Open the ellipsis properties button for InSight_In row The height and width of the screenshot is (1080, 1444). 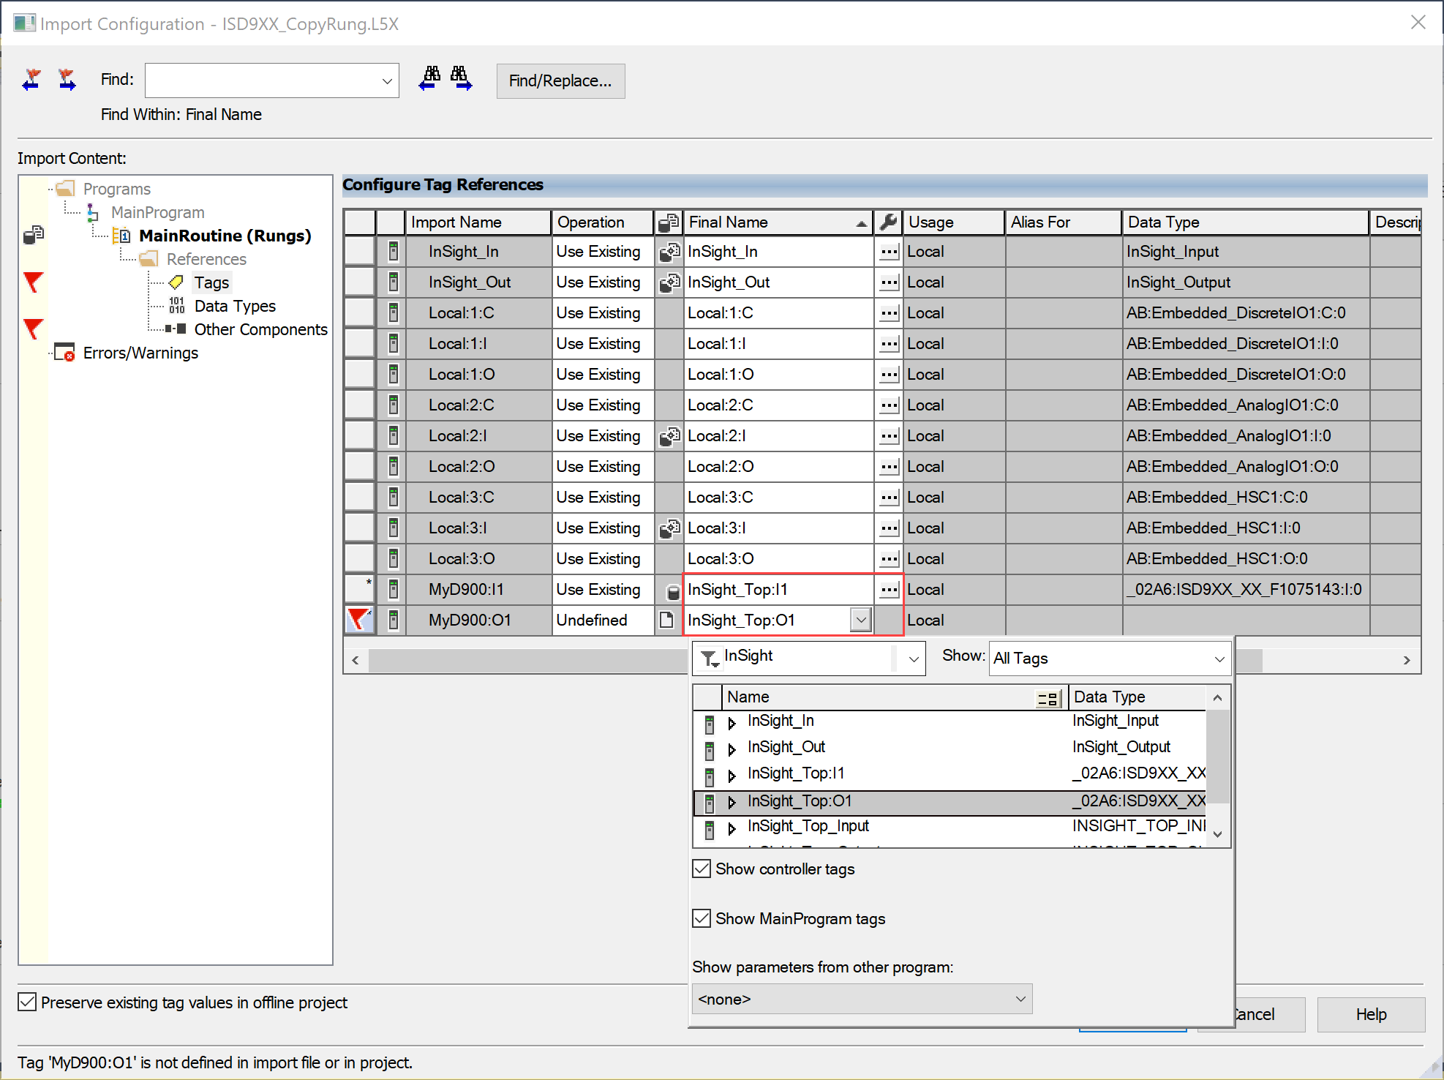(889, 252)
